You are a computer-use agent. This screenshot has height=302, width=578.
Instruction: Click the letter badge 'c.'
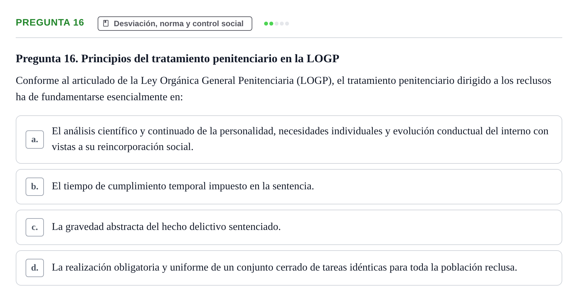click(35, 227)
